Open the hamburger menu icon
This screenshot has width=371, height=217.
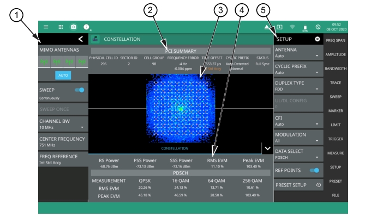46,27
